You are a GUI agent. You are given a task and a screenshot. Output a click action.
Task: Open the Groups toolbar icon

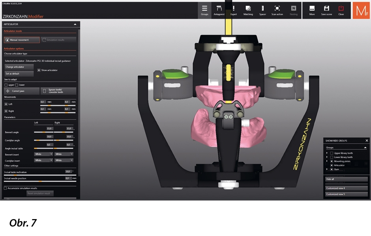[204, 10]
